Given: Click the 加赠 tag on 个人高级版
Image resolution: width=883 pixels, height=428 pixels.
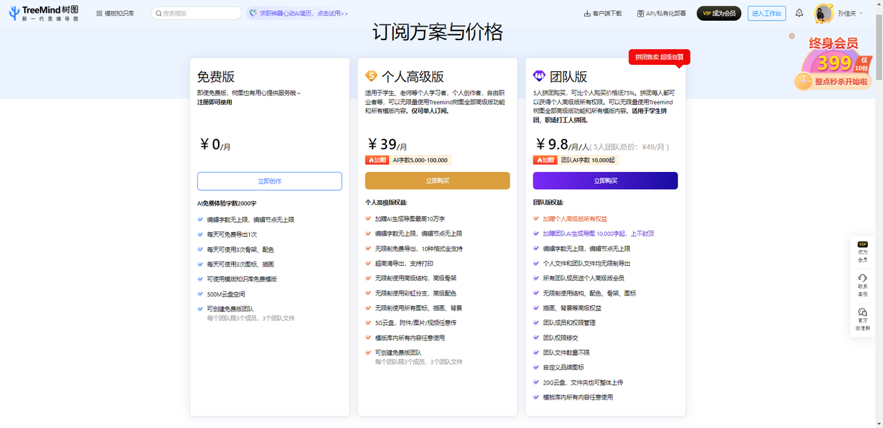Looking at the screenshot, I should click(377, 160).
